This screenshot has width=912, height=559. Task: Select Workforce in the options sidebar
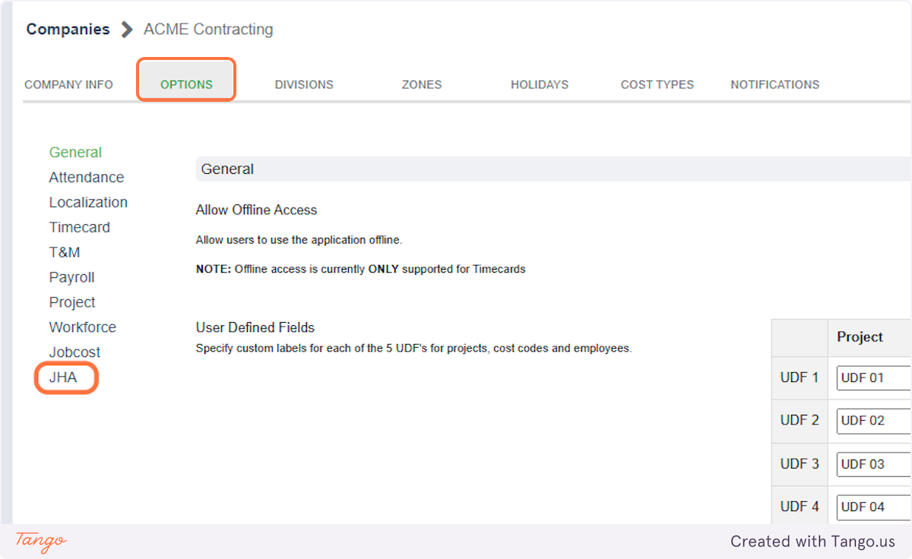(x=83, y=327)
